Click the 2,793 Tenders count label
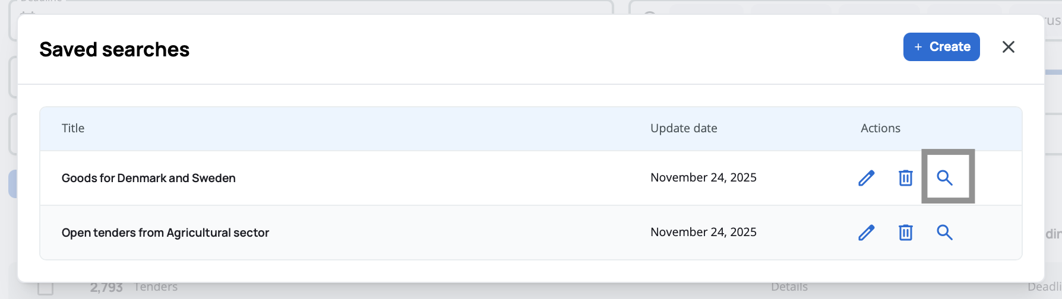 coord(134,288)
